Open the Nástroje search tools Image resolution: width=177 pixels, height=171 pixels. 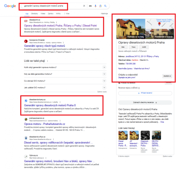(104, 14)
